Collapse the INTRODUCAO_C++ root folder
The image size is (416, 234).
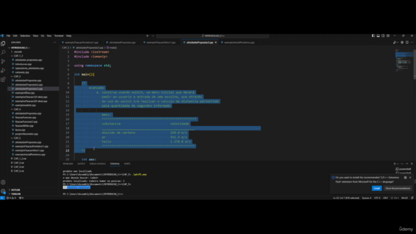(20, 47)
